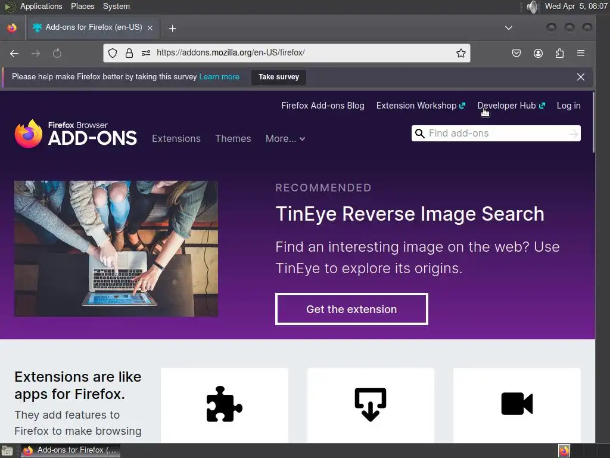
Task: Open the puzzle piece extension card
Action: point(225,405)
